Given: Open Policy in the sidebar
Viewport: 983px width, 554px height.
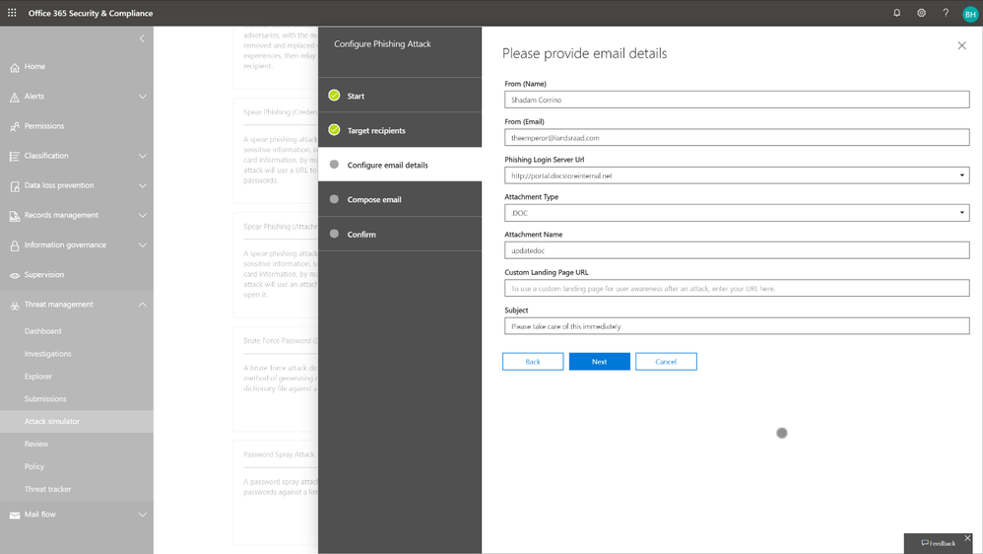Looking at the screenshot, I should (x=34, y=467).
